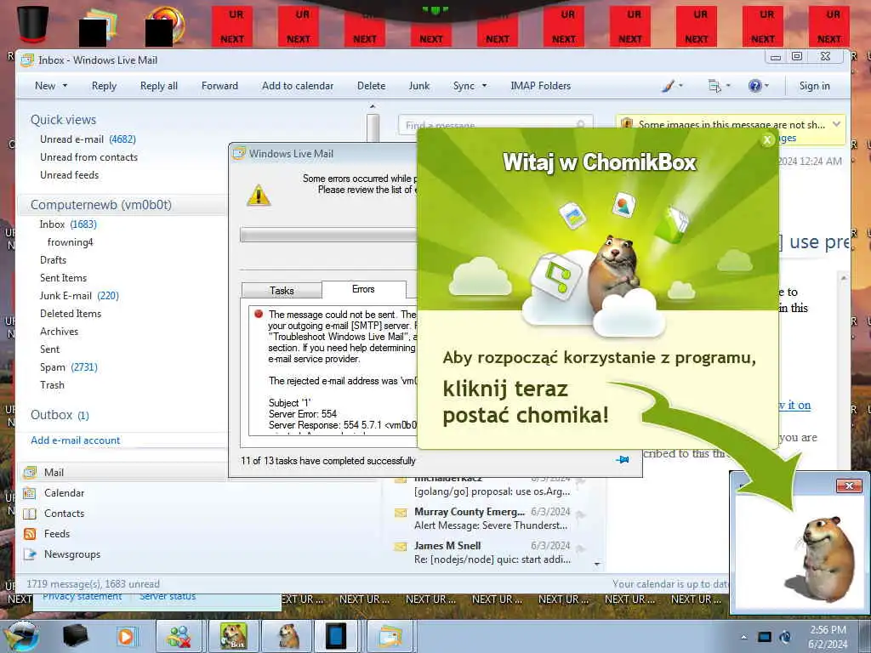Image resolution: width=871 pixels, height=653 pixels.
Task: Click the Find a message search field
Action: pos(496,124)
